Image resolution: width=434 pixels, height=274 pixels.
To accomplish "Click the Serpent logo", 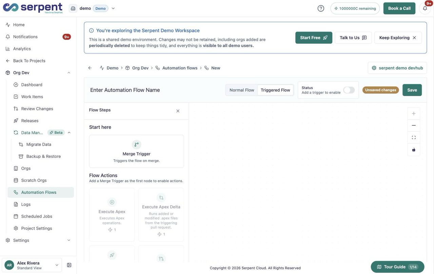I will click(33, 8).
